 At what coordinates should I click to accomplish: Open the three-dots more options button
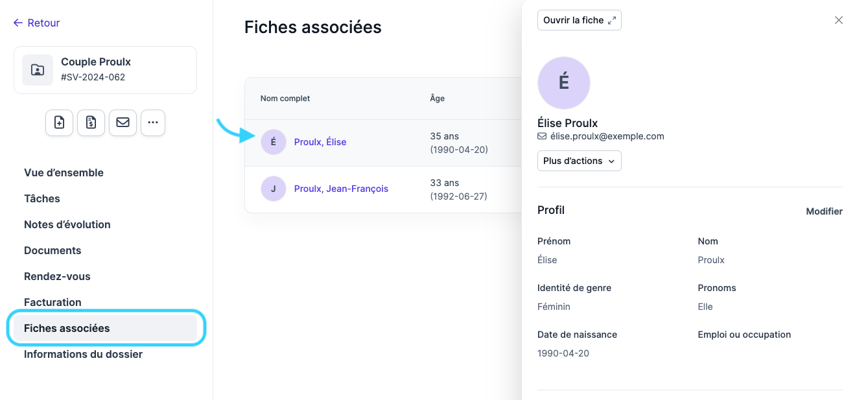[153, 123]
